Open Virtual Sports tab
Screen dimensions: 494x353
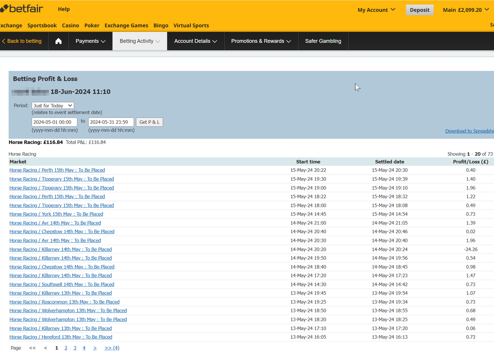point(191,26)
